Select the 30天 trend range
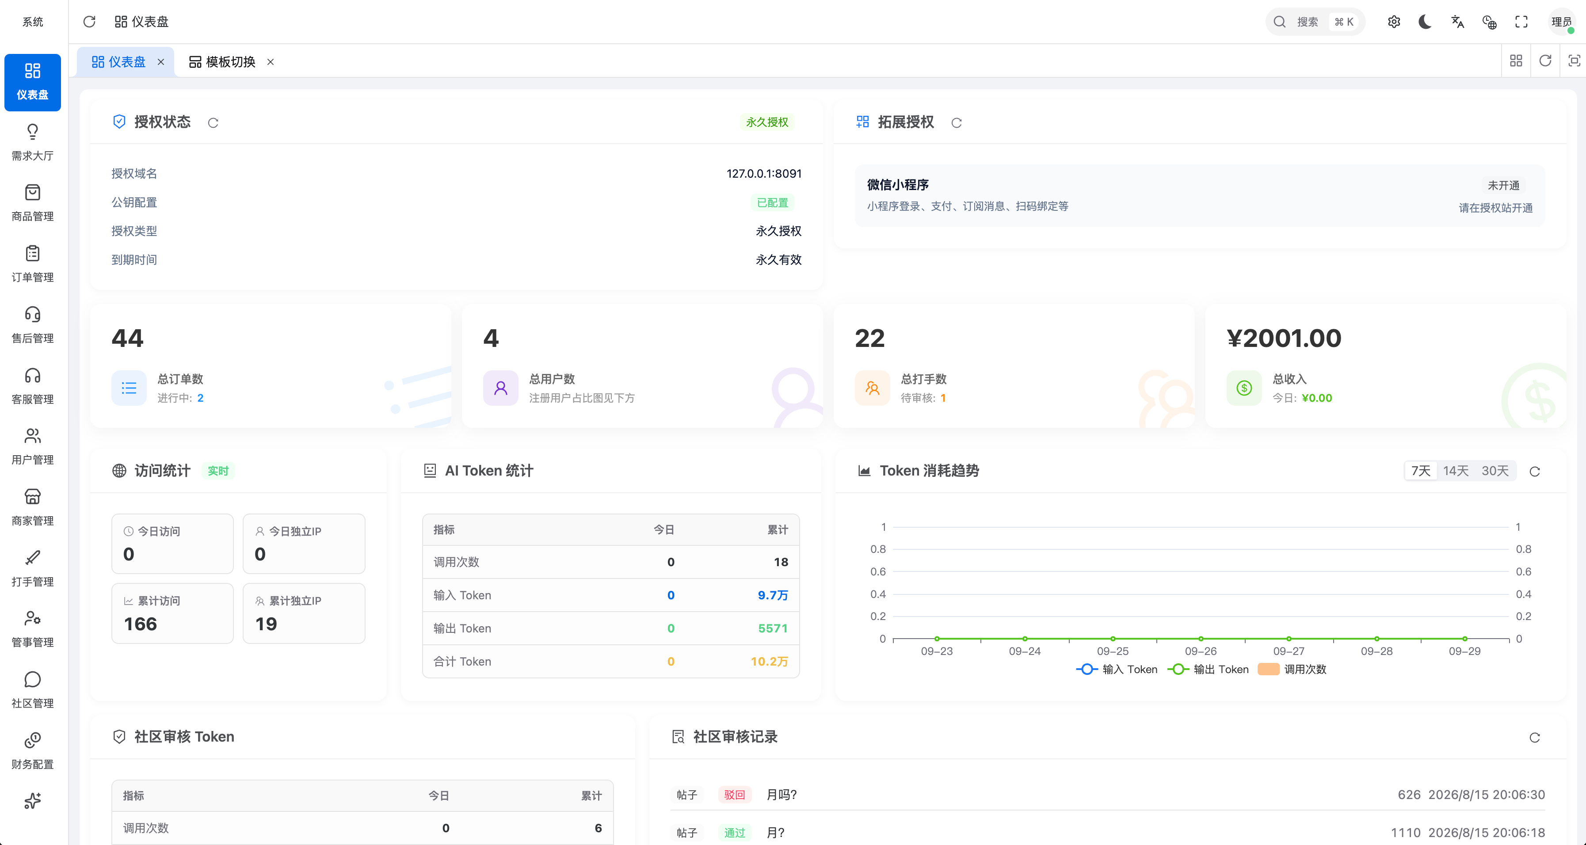Image resolution: width=1586 pixels, height=845 pixels. (x=1495, y=471)
